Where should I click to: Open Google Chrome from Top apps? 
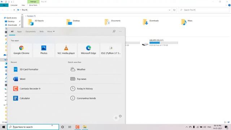pos(21,50)
